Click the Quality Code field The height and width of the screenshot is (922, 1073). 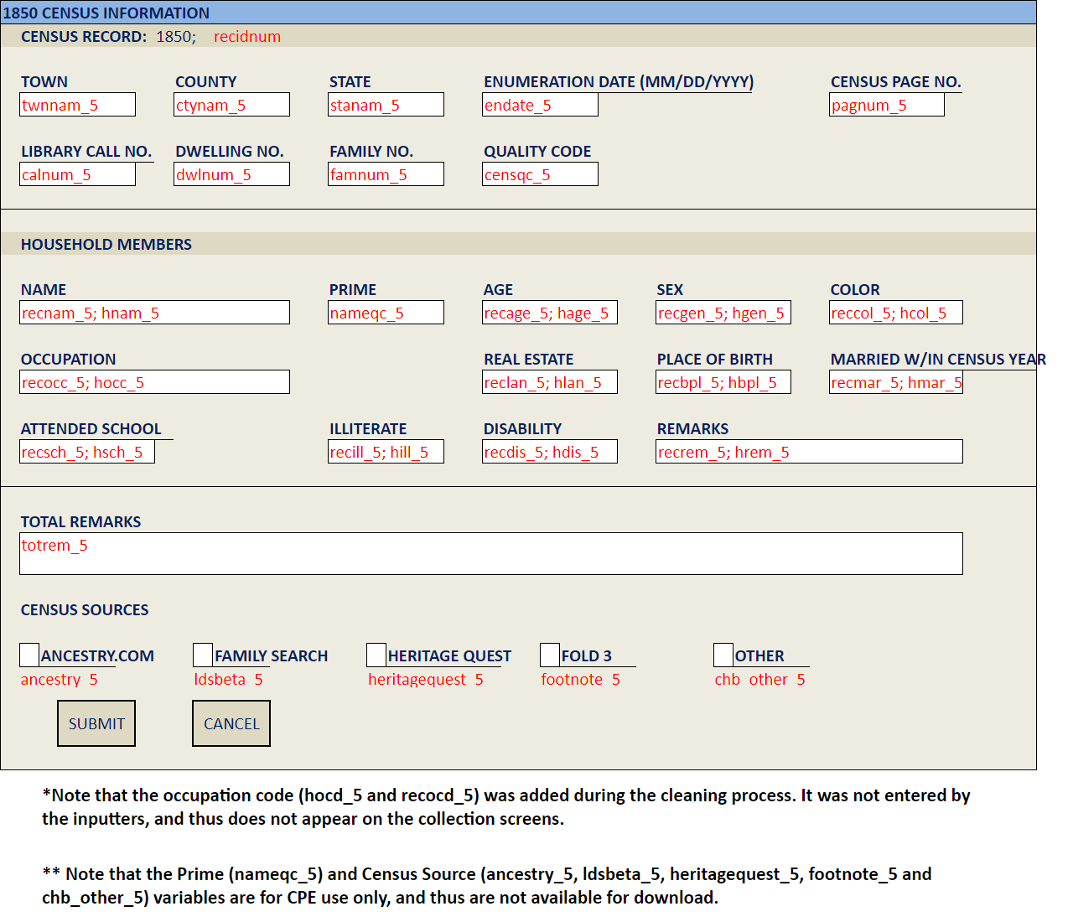pyautogui.click(x=540, y=174)
